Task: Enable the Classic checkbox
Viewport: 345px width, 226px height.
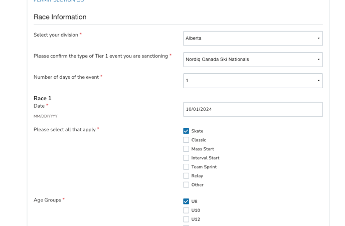Action: pyautogui.click(x=186, y=140)
